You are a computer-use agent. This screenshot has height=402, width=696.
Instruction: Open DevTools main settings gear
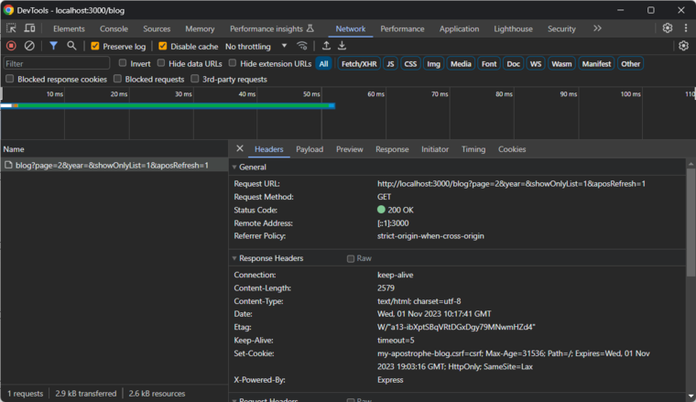668,28
